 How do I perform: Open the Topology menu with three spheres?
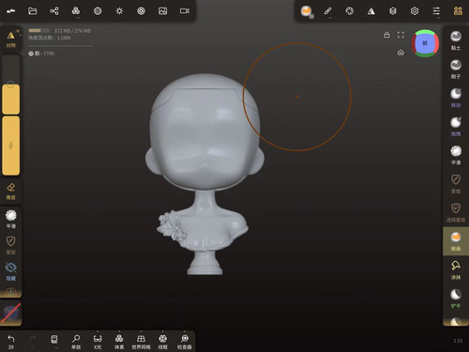(x=76, y=11)
